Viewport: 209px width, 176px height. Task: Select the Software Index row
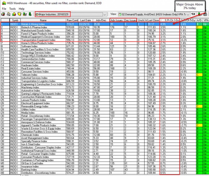(x=105, y=46)
